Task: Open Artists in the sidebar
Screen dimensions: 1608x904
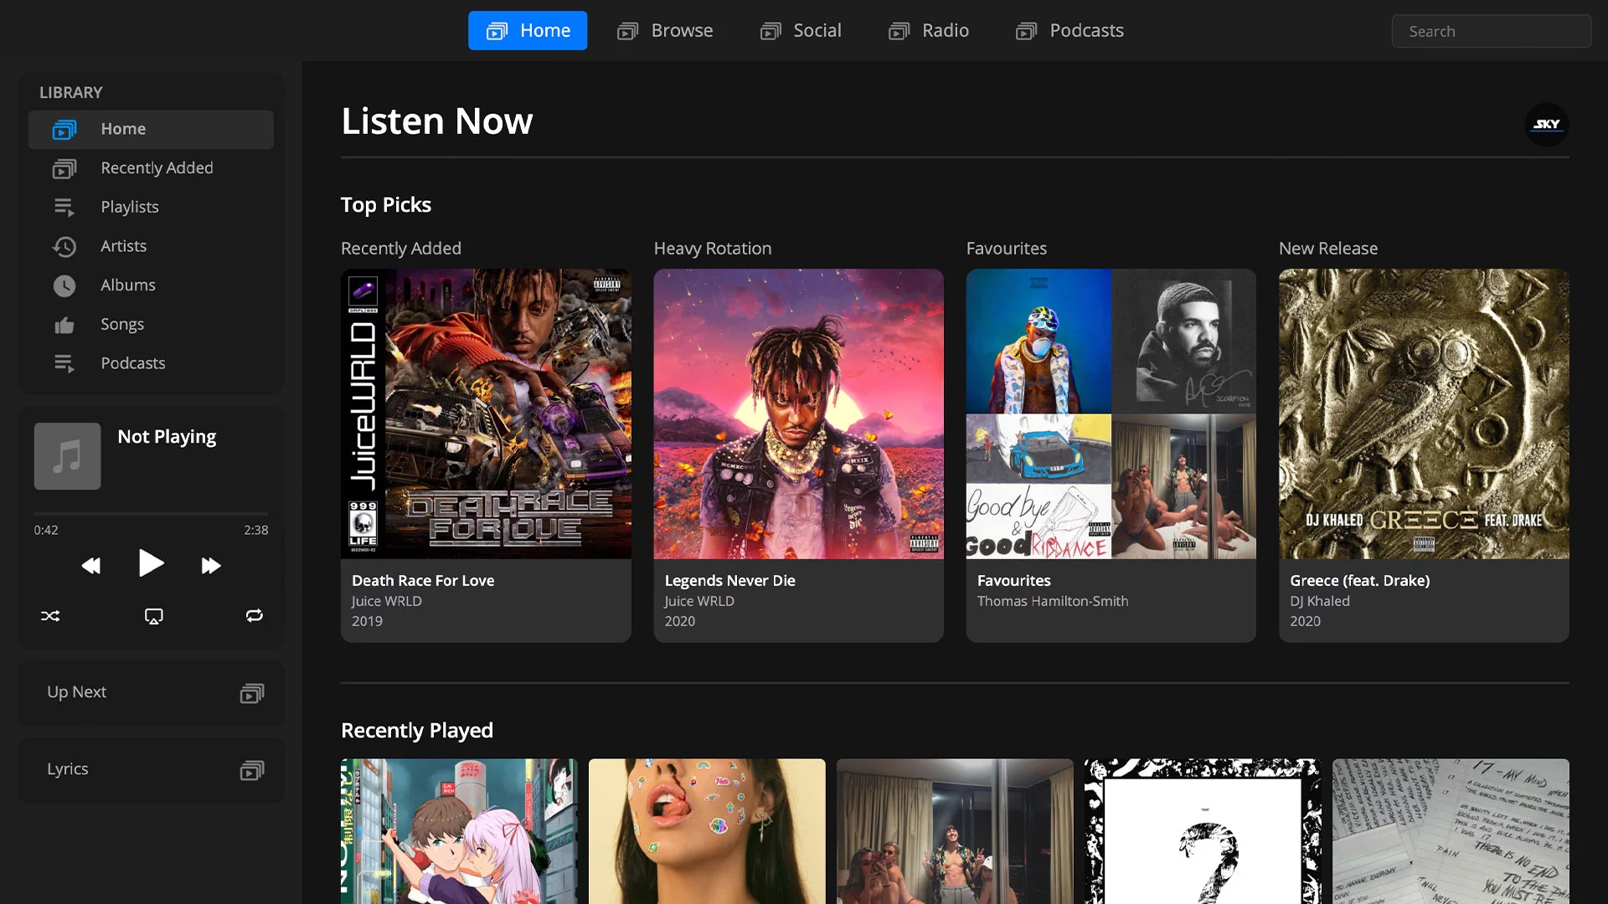Action: click(x=151, y=246)
